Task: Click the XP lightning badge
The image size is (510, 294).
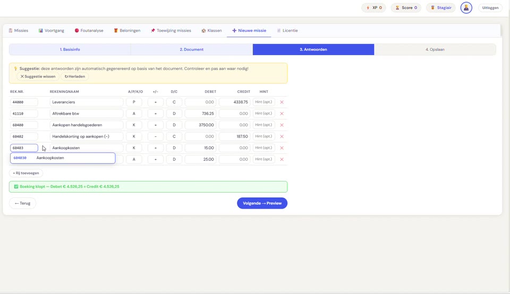Action: (373, 8)
